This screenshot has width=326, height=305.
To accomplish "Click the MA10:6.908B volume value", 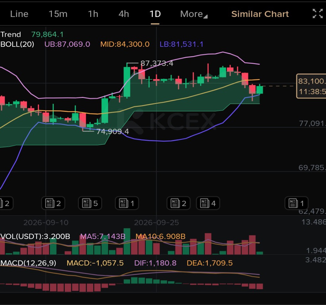I will (x=160, y=237).
